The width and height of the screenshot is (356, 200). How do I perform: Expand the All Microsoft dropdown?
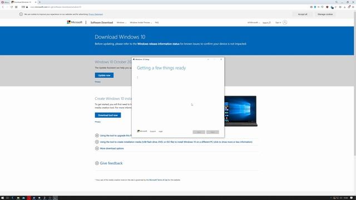click(x=254, y=22)
